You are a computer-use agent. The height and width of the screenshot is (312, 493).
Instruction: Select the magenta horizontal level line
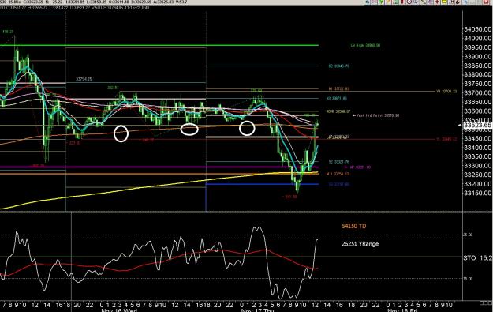(159, 167)
